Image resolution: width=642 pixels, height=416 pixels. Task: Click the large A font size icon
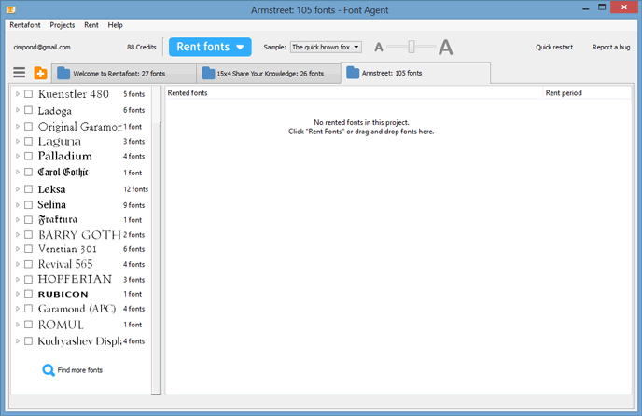coord(445,47)
